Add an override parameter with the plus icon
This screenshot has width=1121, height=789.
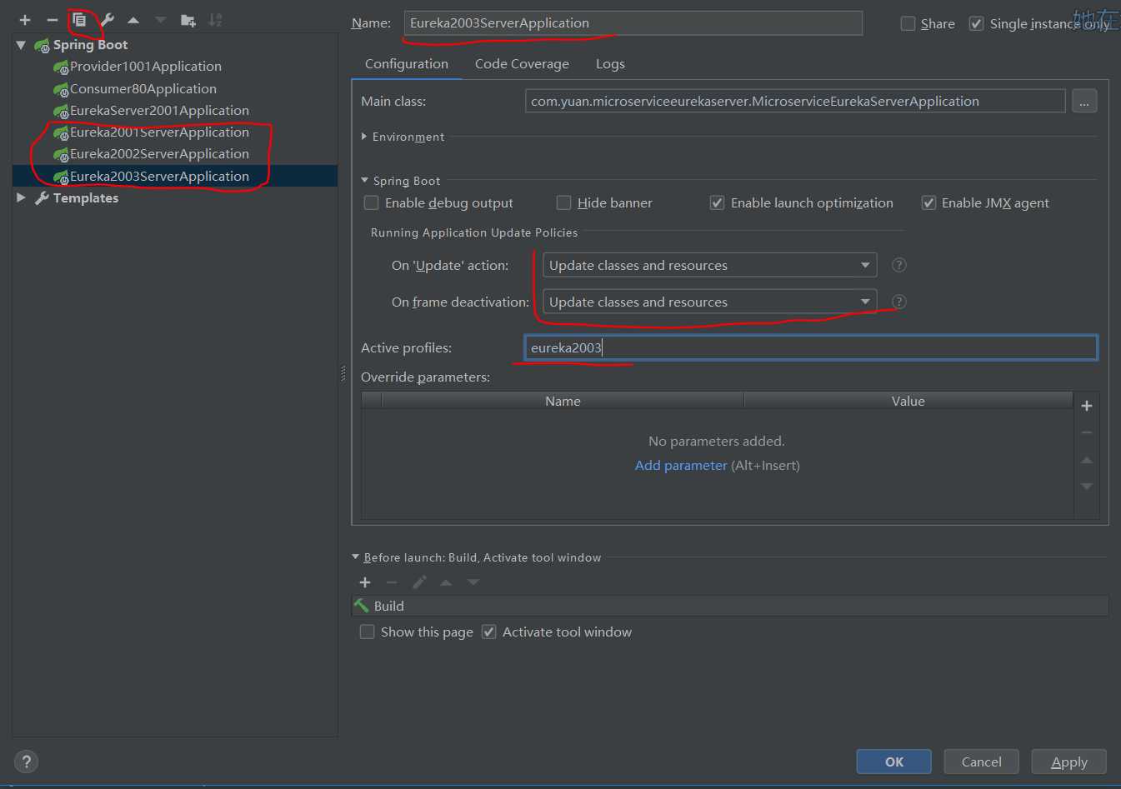pyautogui.click(x=1087, y=406)
